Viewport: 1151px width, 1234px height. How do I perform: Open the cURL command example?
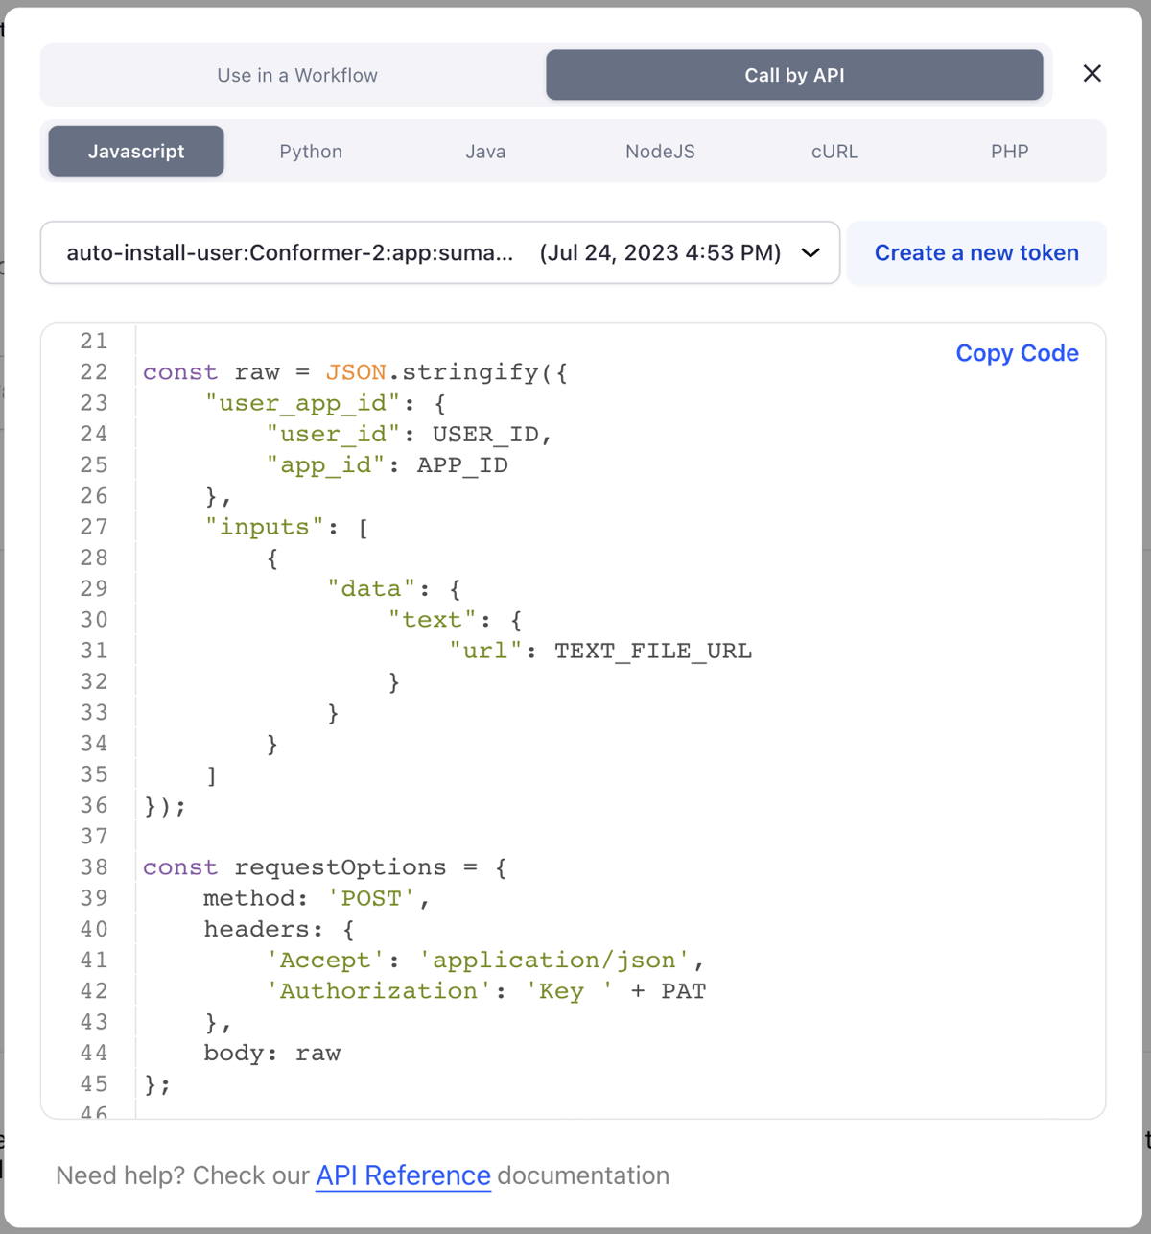(834, 151)
